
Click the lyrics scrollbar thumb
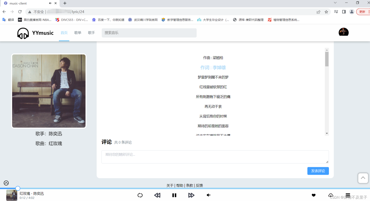click(327, 59)
